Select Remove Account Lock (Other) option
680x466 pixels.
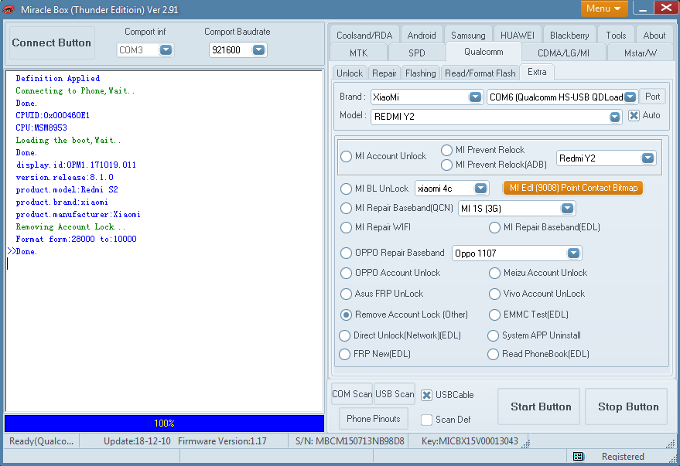346,315
